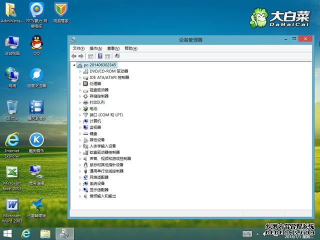This screenshot has height=240, width=320.
Task: Open the 查看(V) menu
Action: (x=113, y=48)
